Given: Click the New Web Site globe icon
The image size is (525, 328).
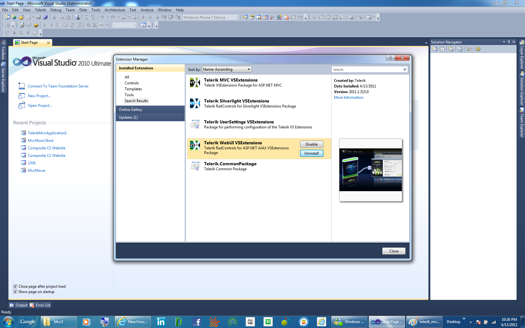Looking at the screenshot, I should (x=14, y=17).
